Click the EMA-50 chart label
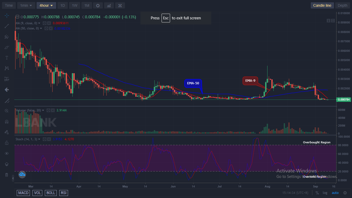The width and height of the screenshot is (352, 198). click(193, 83)
